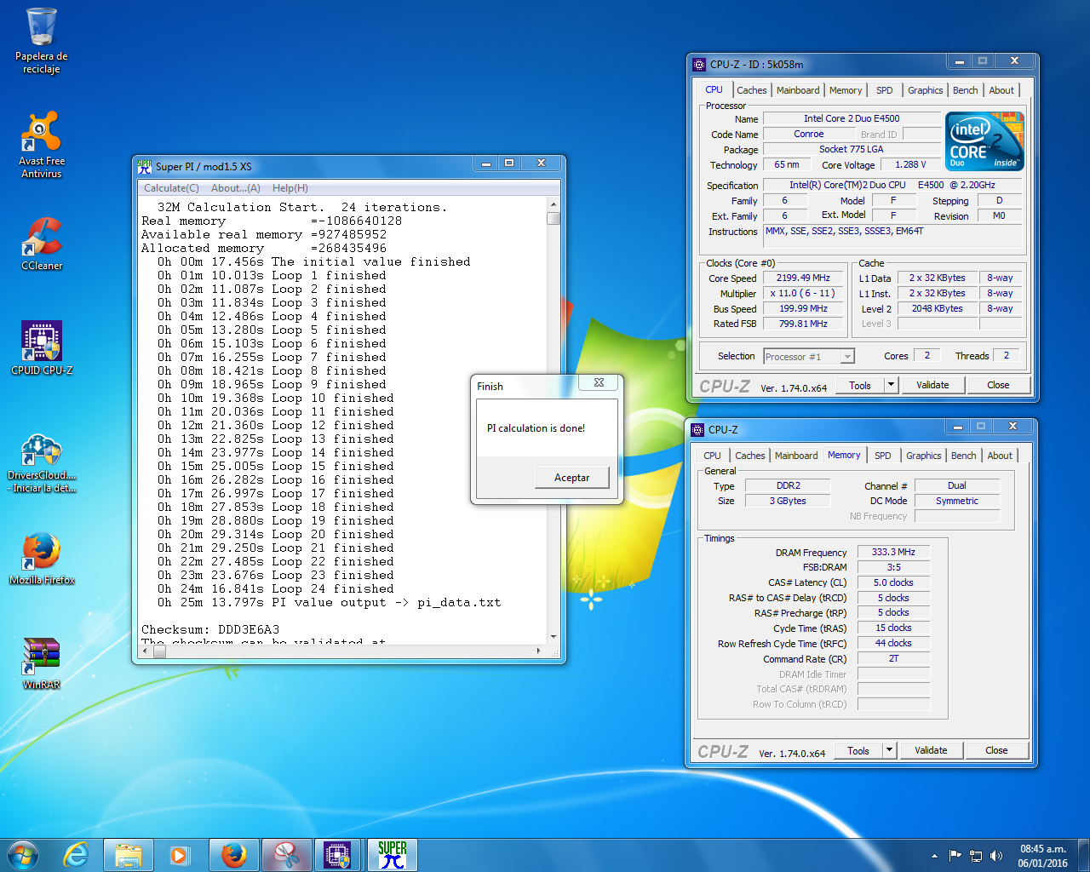The image size is (1090, 872).
Task: Click Show desktop strip at taskbar end
Action: [x=1083, y=855]
